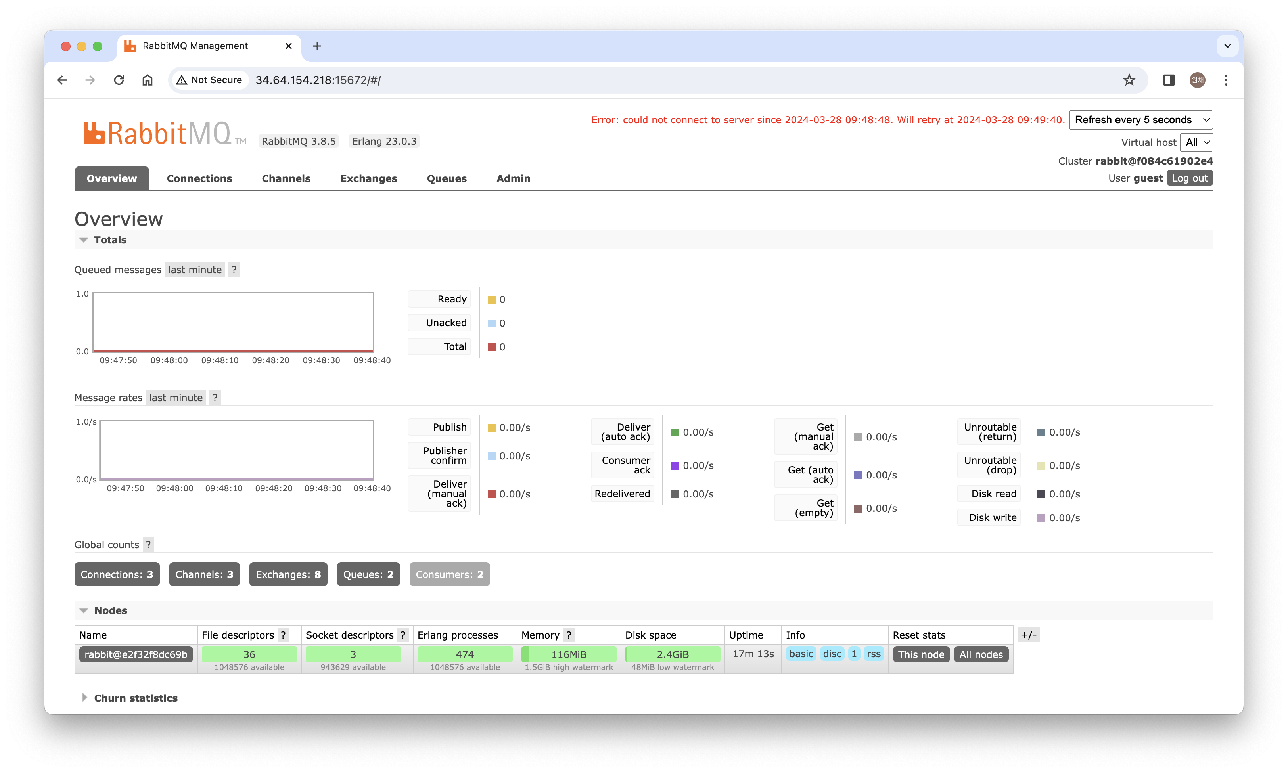Show help for File descriptors
Image resolution: width=1288 pixels, height=773 pixels.
click(283, 635)
